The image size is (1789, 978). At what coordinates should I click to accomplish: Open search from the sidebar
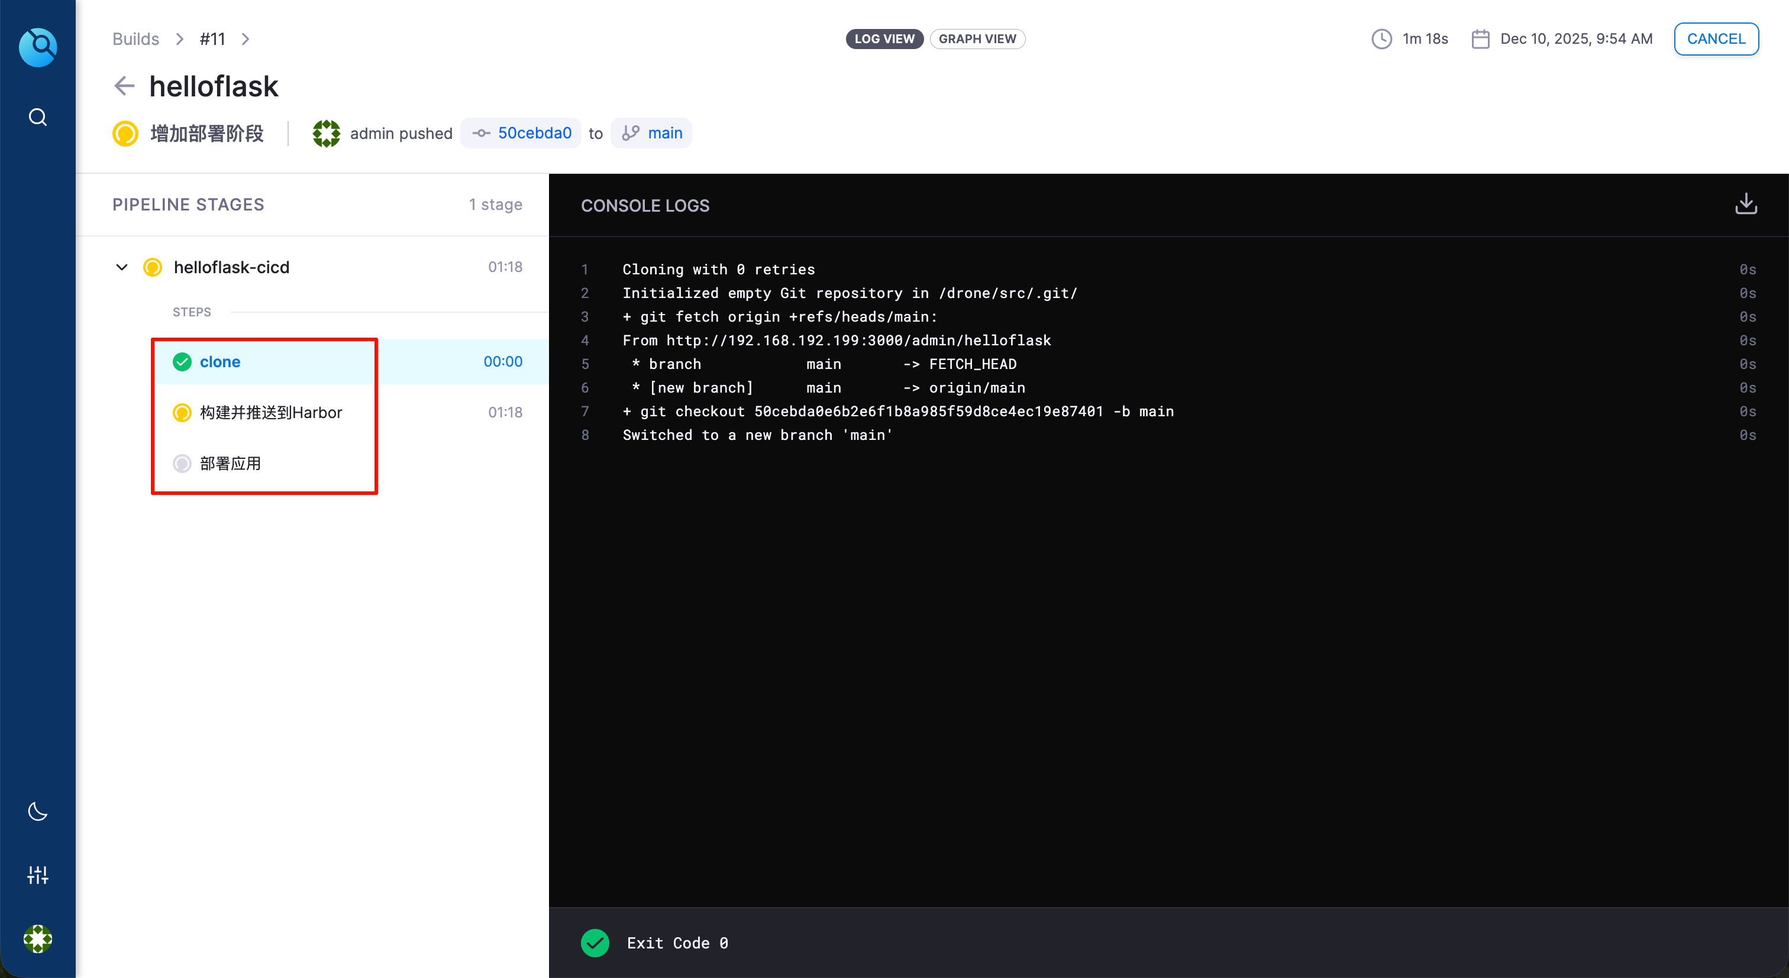pyautogui.click(x=37, y=117)
